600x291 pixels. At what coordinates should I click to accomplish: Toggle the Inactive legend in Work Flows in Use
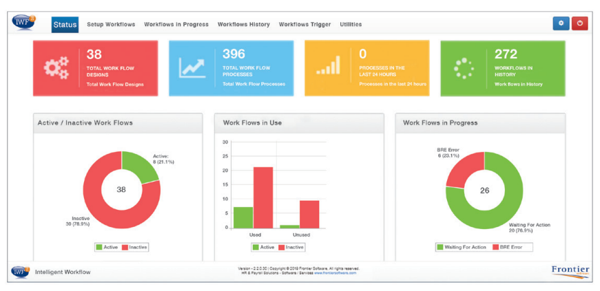pyautogui.click(x=291, y=248)
